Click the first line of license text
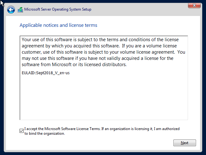 (100, 40)
